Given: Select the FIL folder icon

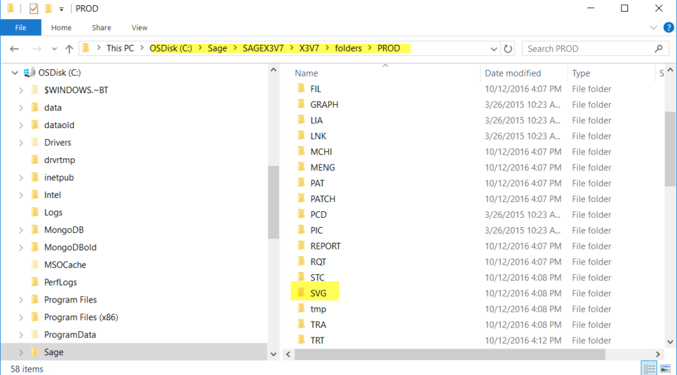Looking at the screenshot, I should pyautogui.click(x=301, y=88).
